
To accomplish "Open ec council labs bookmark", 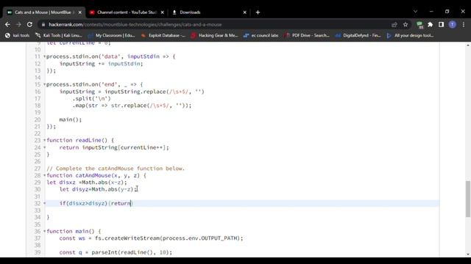I will [x=261, y=35].
